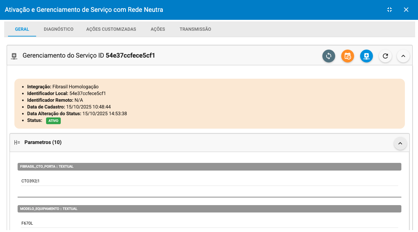Collapse the Gerenciamento do Serviço panel
The height and width of the screenshot is (232, 418).
click(403, 56)
